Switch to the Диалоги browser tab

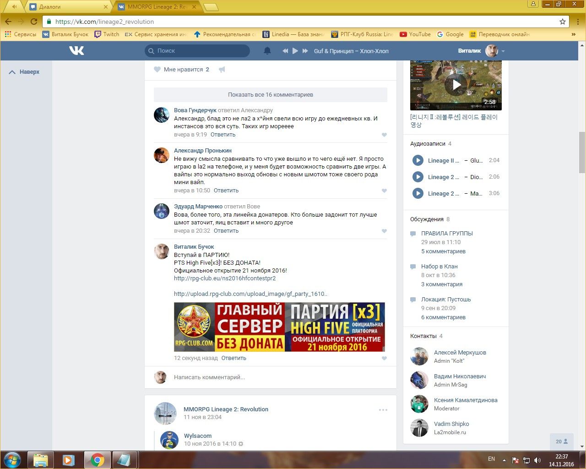(69, 7)
